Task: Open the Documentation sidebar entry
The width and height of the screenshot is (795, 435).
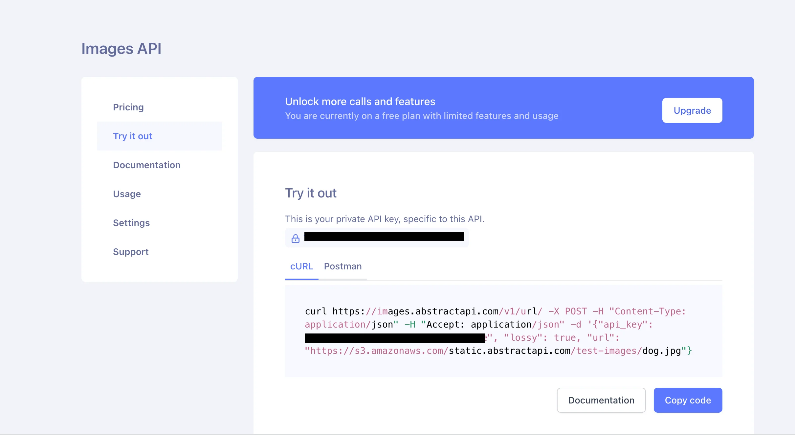Action: pyautogui.click(x=146, y=165)
